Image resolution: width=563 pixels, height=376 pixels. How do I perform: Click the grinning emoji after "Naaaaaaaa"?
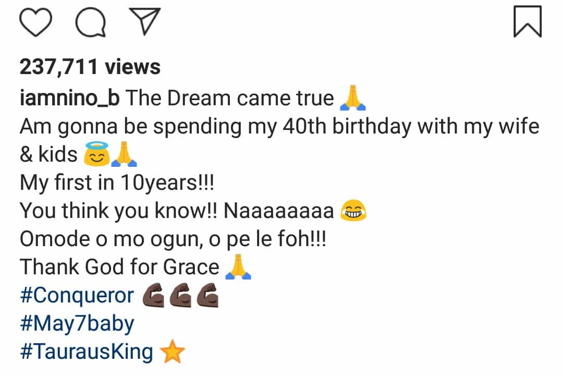click(x=353, y=211)
